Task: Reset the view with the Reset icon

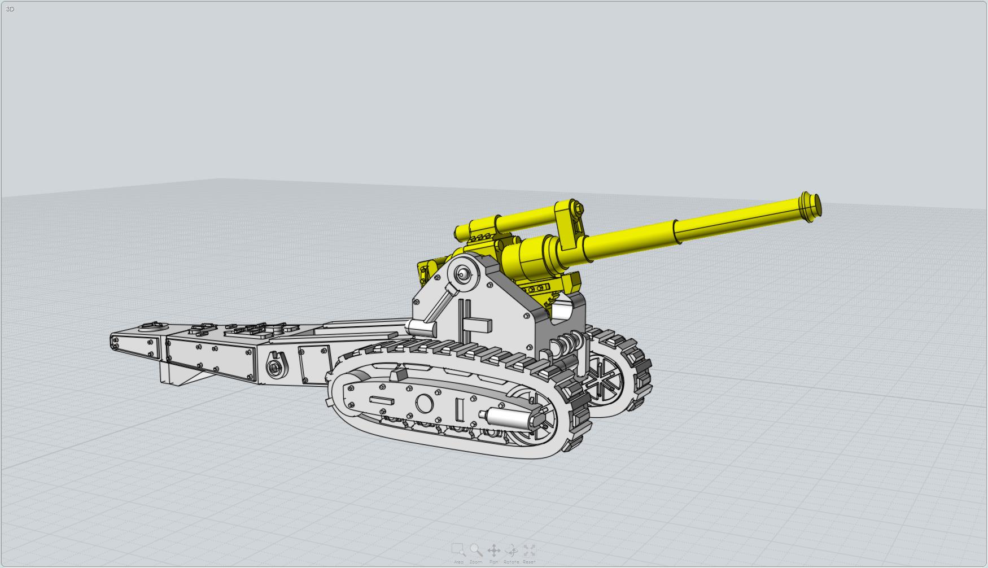Action: pyautogui.click(x=529, y=550)
